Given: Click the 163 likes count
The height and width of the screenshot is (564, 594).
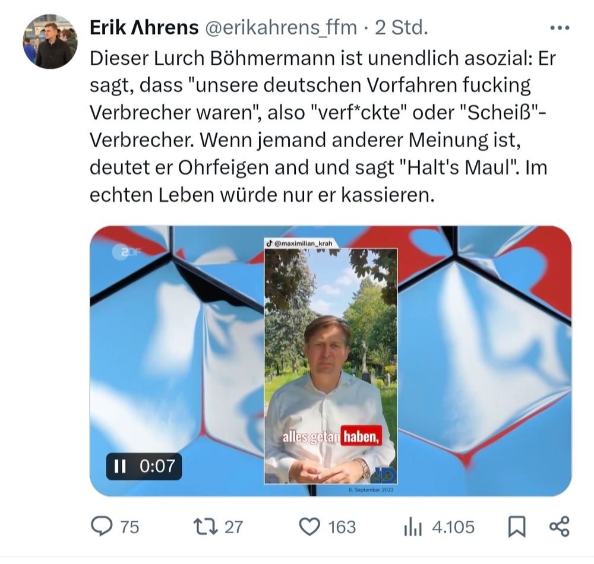Looking at the screenshot, I should [342, 527].
